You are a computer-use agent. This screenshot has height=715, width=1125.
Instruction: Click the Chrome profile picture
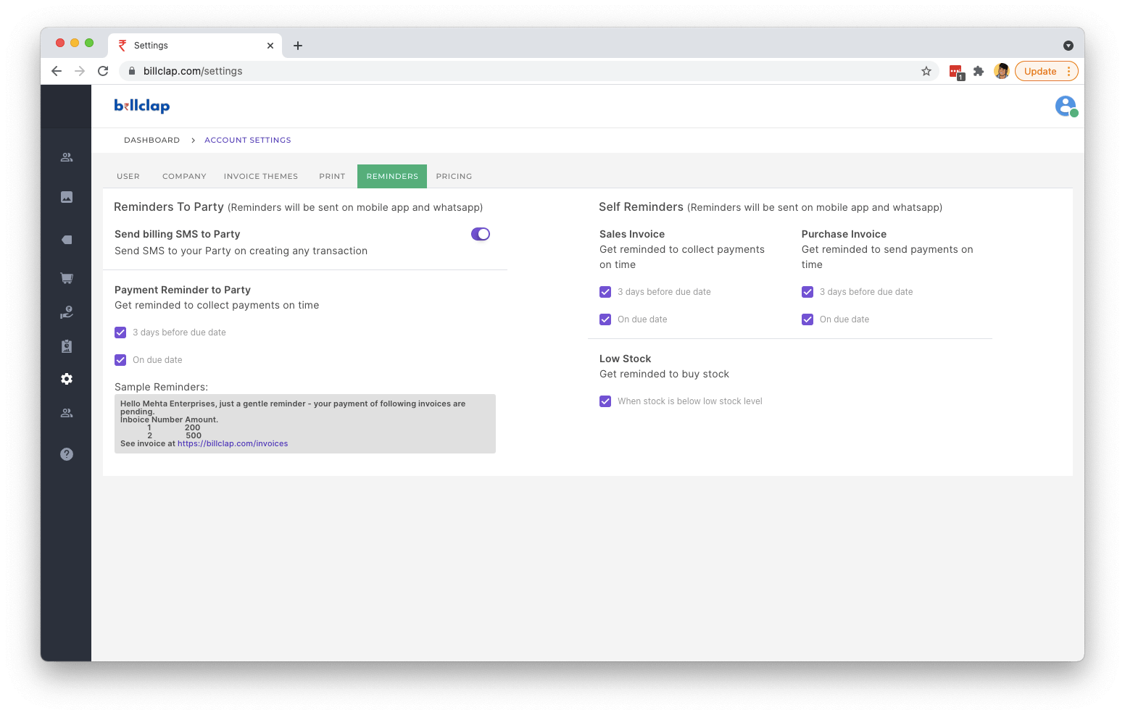(x=1002, y=71)
